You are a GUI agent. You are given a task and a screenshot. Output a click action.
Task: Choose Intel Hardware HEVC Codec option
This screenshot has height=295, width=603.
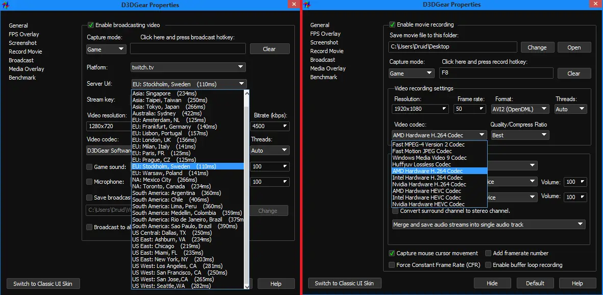click(439, 198)
